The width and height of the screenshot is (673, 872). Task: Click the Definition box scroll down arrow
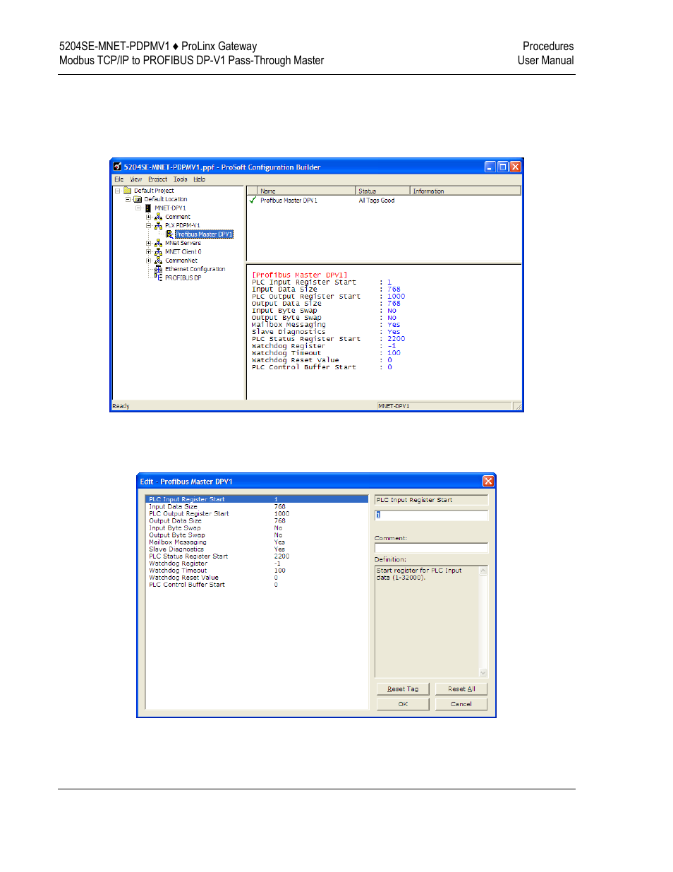point(483,673)
